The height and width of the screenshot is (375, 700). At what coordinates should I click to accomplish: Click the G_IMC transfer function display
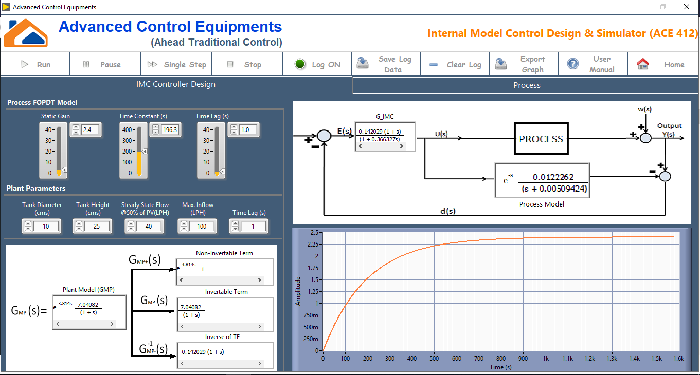tap(385, 136)
